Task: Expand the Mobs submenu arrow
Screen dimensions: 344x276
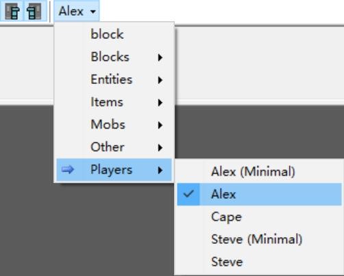Action: 160,125
